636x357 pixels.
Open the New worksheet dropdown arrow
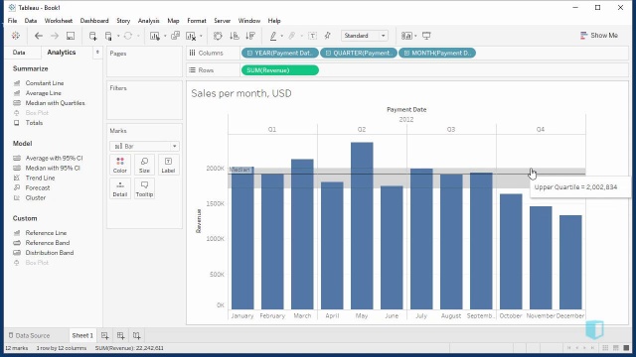165,36
